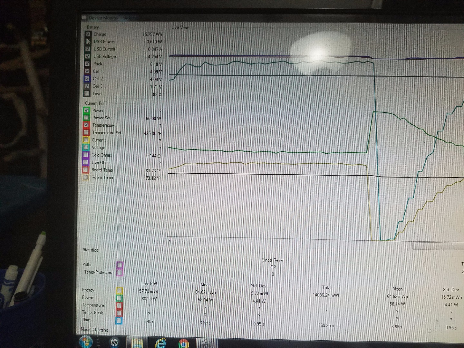
Task: Check the Puffs statistics checkbox
Action: point(120,265)
